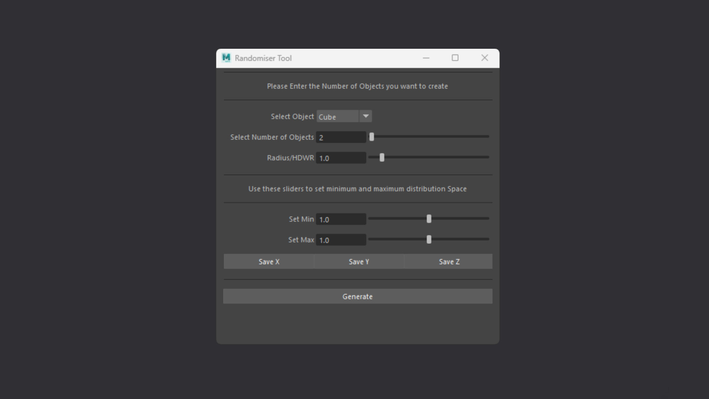Open the Select Object dropdown arrow
This screenshot has height=399, width=709.
[x=366, y=116]
